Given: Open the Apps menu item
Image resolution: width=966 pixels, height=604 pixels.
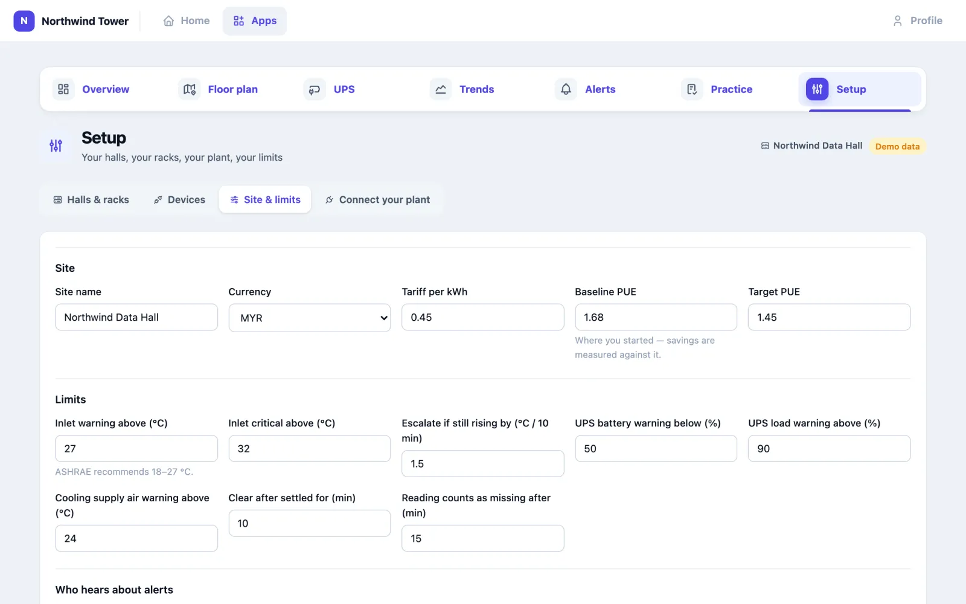Looking at the screenshot, I should (x=255, y=21).
